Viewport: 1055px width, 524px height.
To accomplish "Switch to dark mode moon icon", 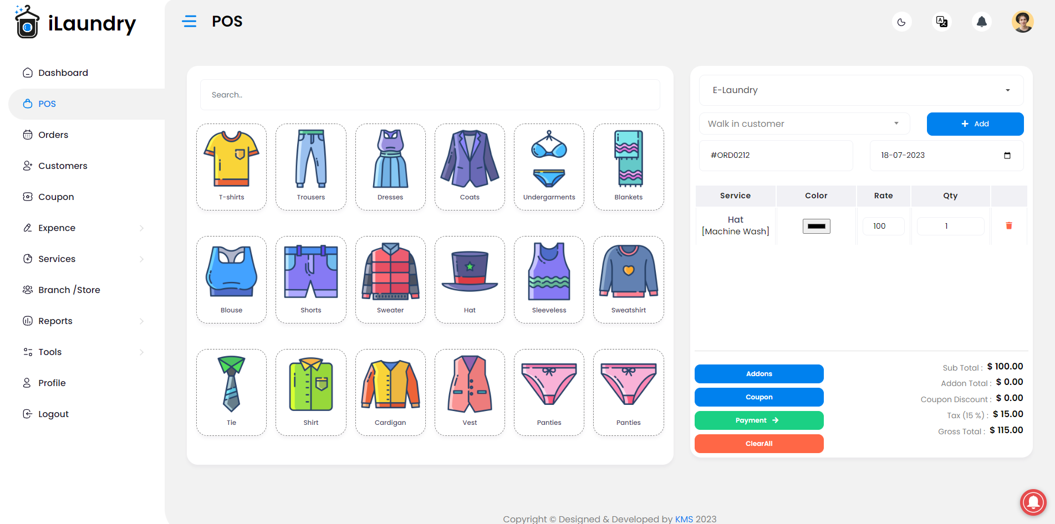I will [901, 22].
